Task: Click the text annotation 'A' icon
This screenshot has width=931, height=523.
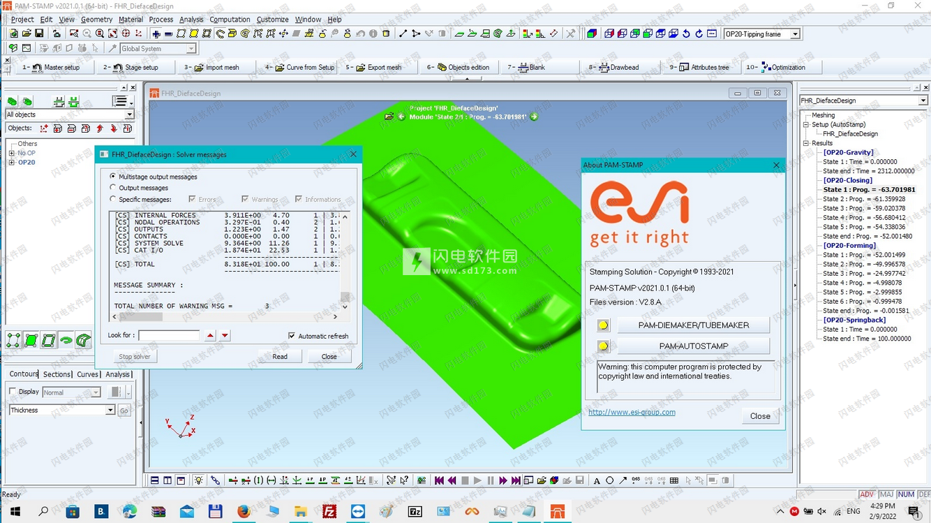Action: pyautogui.click(x=597, y=480)
